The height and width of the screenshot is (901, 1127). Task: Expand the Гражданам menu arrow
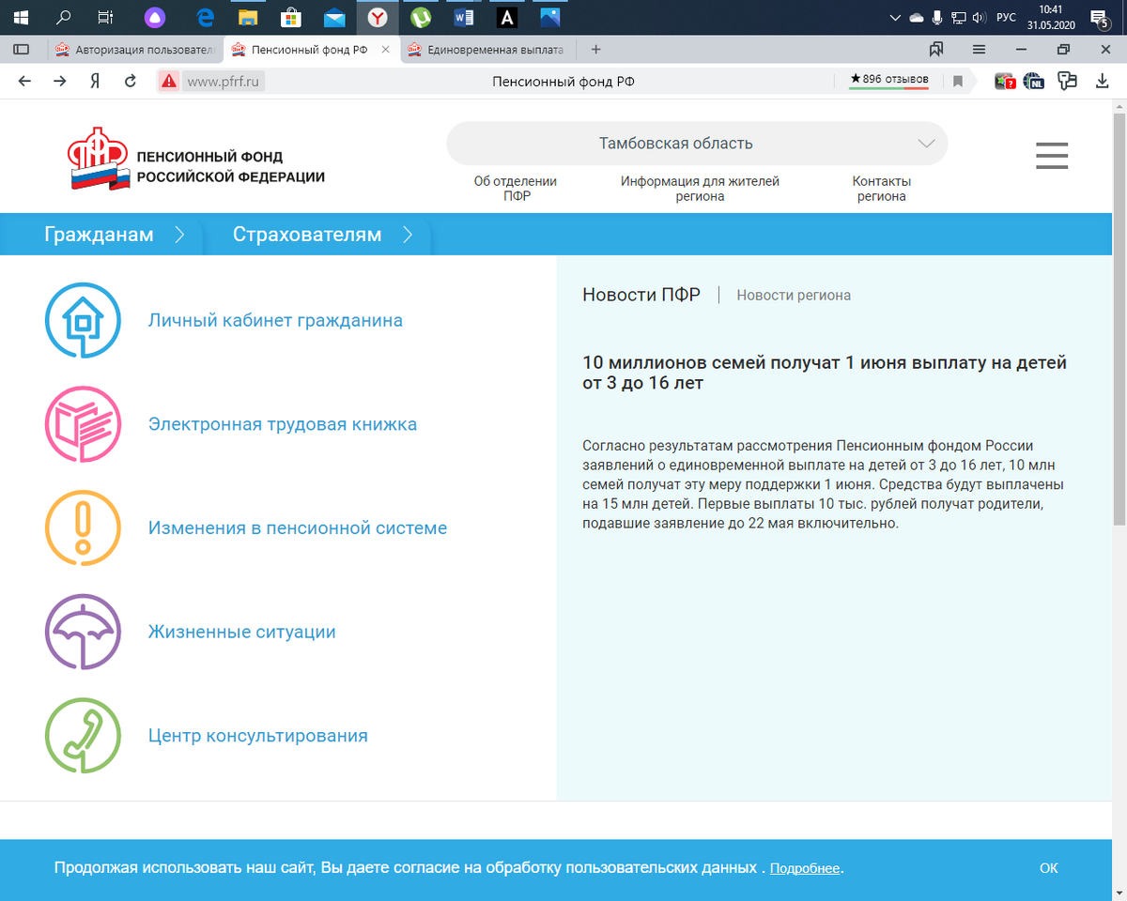179,235
